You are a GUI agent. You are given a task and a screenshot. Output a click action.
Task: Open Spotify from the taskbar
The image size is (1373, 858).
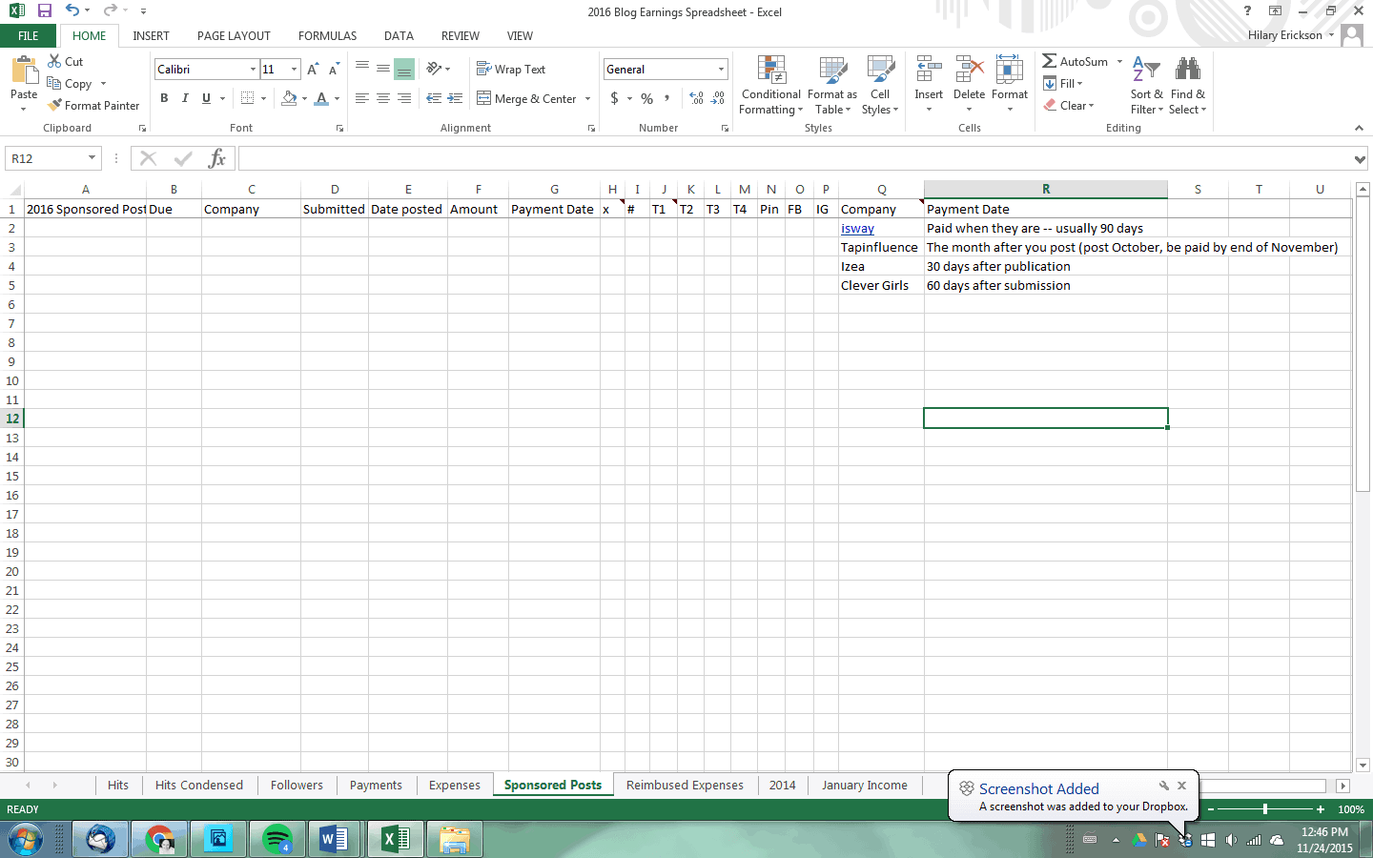pyautogui.click(x=277, y=839)
